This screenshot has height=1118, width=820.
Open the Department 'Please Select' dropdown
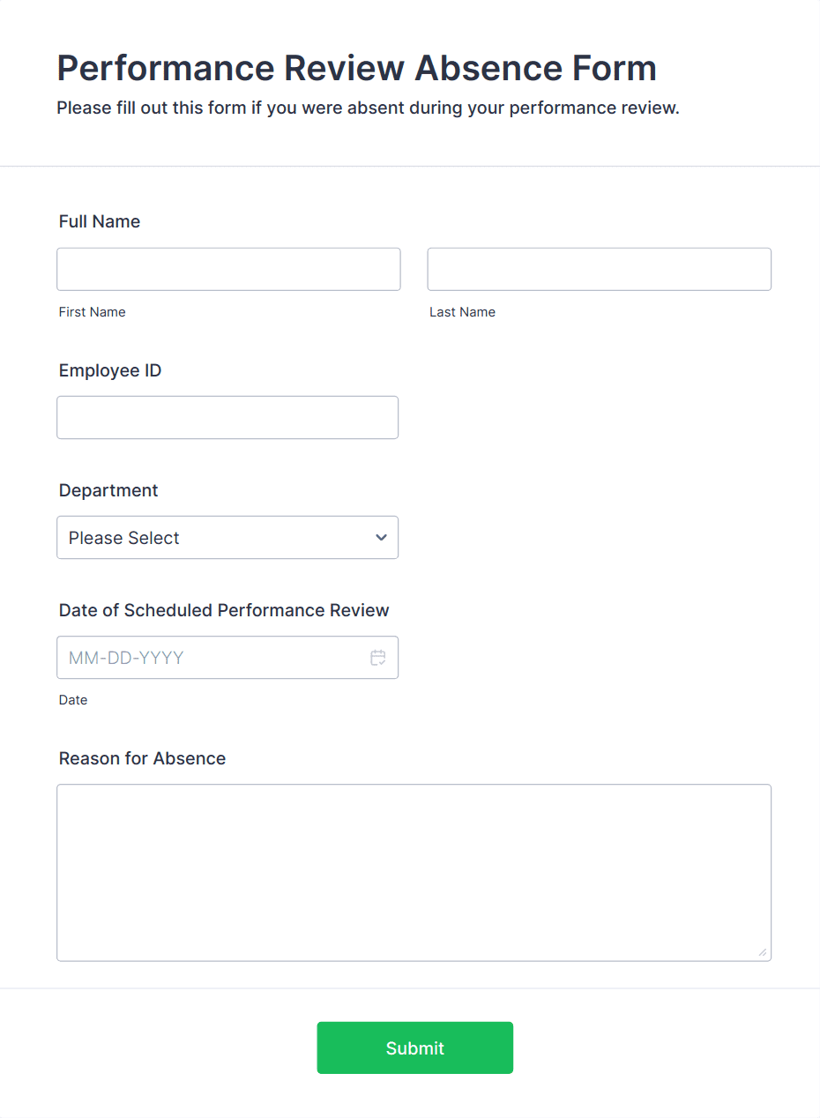tap(227, 537)
